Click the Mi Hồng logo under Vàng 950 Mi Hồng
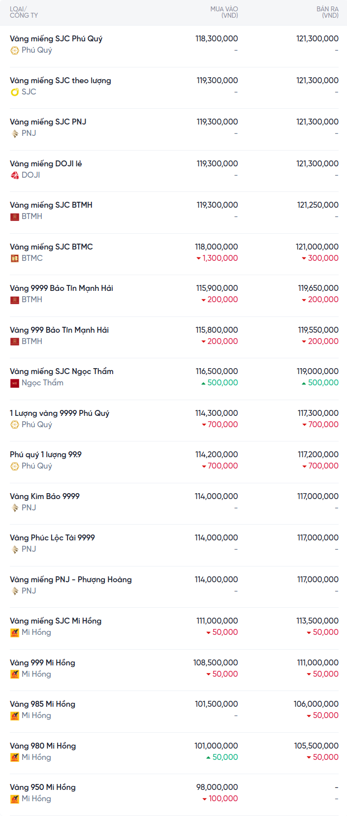 tap(15, 799)
